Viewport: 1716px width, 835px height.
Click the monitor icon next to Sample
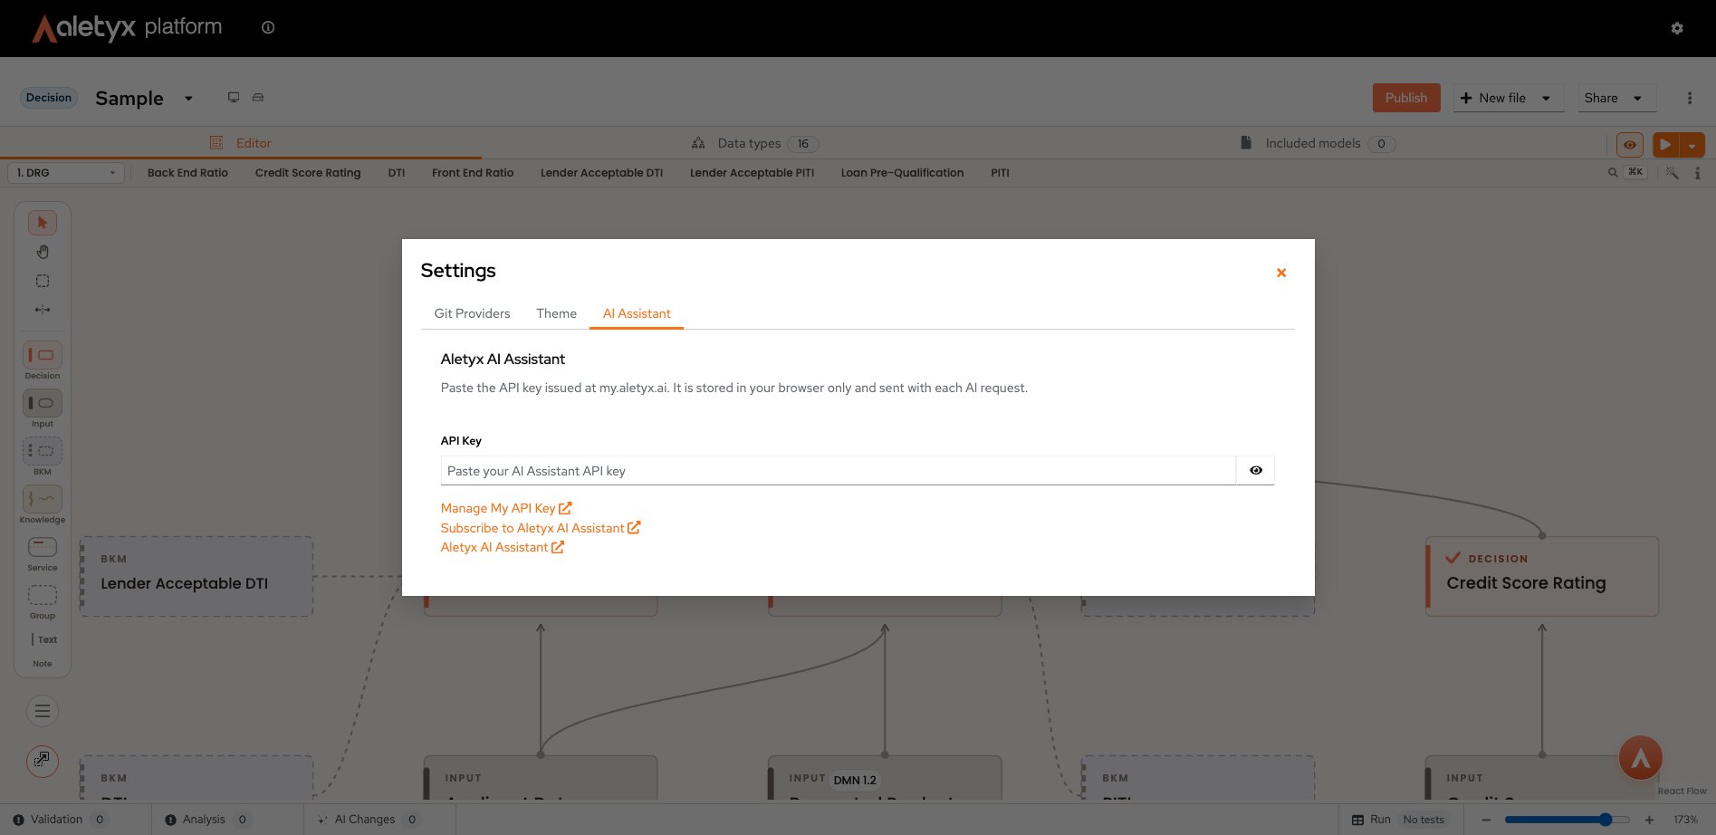[x=234, y=98]
